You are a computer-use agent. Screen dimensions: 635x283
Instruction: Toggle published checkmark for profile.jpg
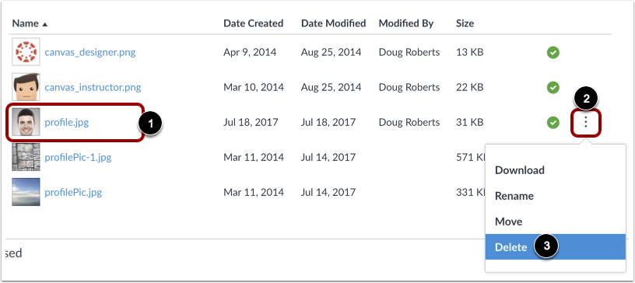[x=553, y=122]
